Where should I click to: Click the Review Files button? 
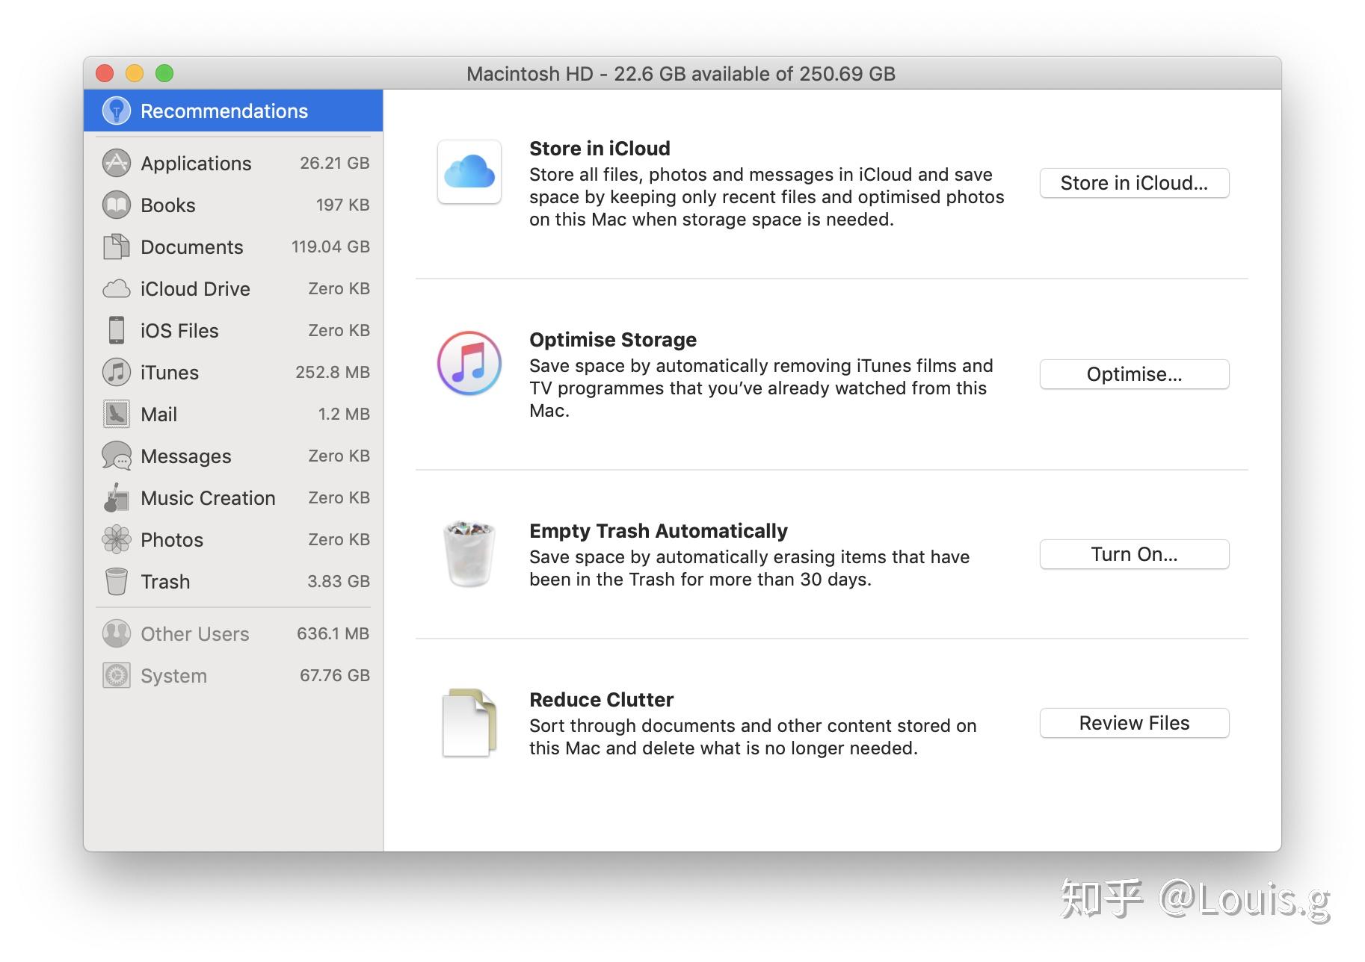click(x=1134, y=723)
